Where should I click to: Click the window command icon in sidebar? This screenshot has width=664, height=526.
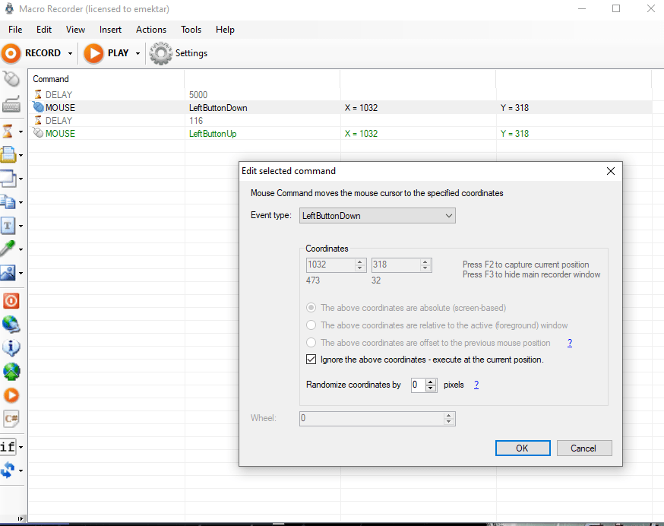click(8, 179)
